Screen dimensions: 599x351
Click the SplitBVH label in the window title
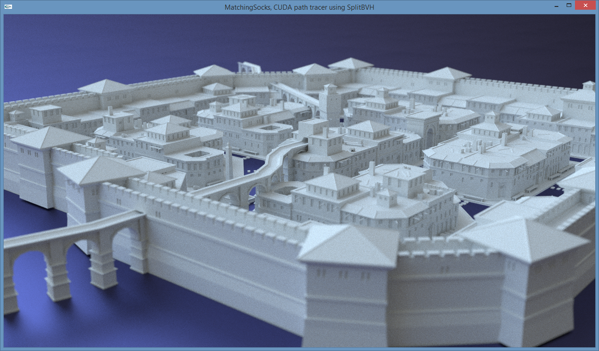(360, 7)
